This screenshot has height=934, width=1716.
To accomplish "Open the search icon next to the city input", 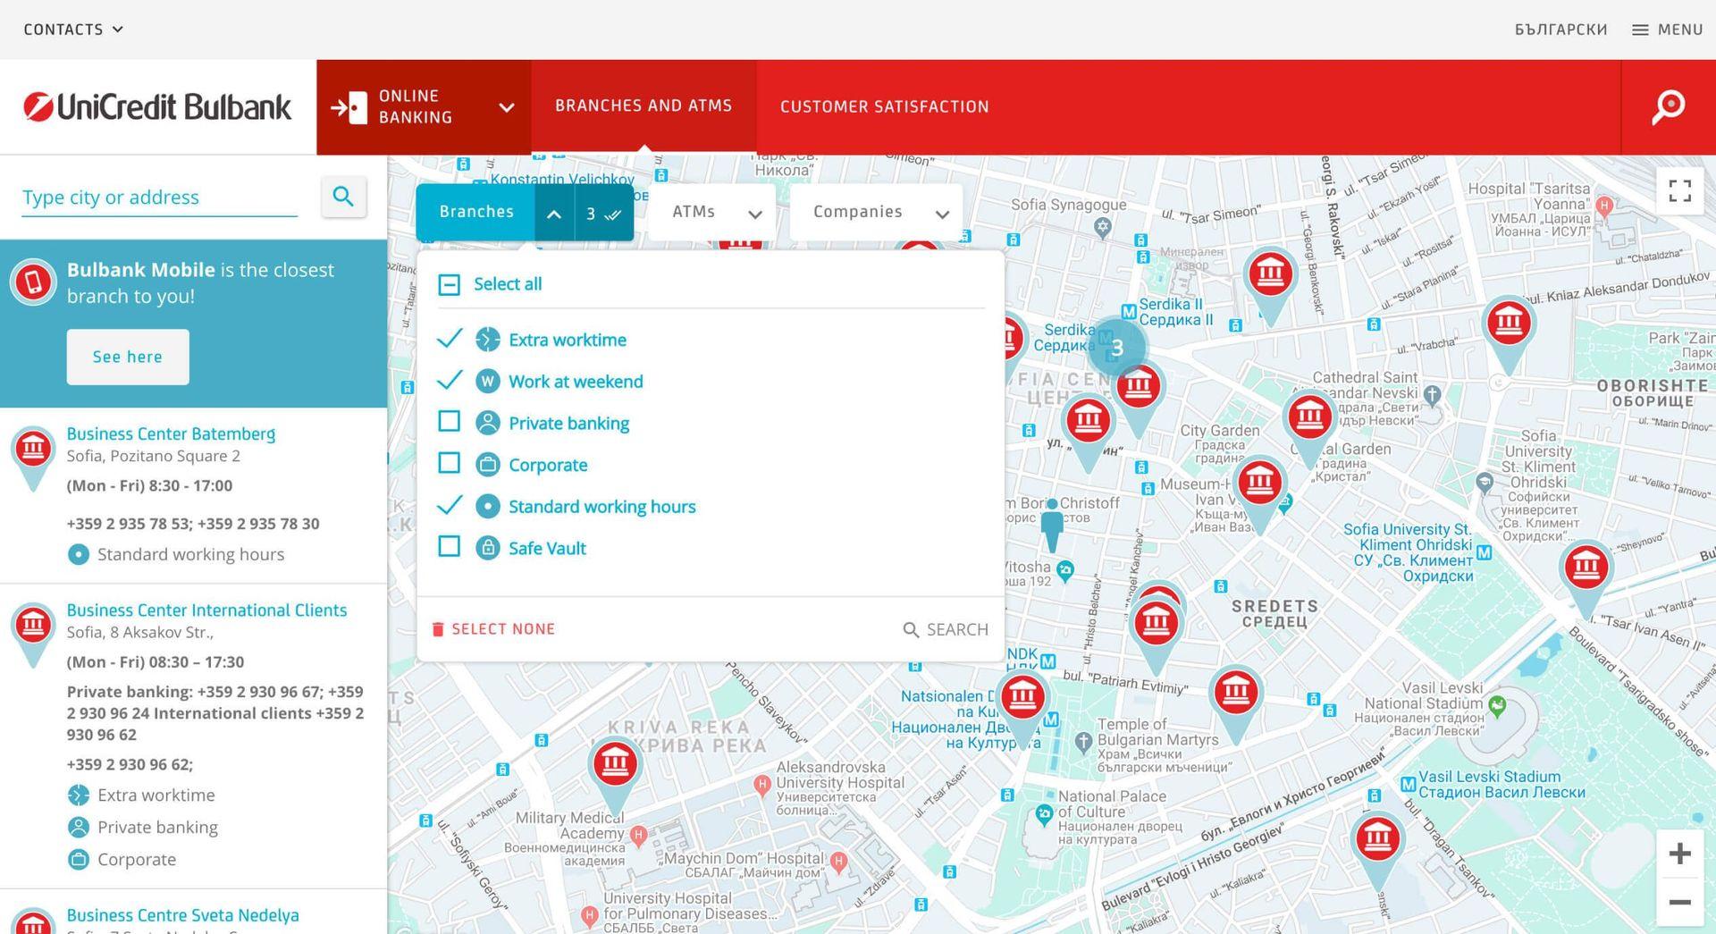I will 343,196.
